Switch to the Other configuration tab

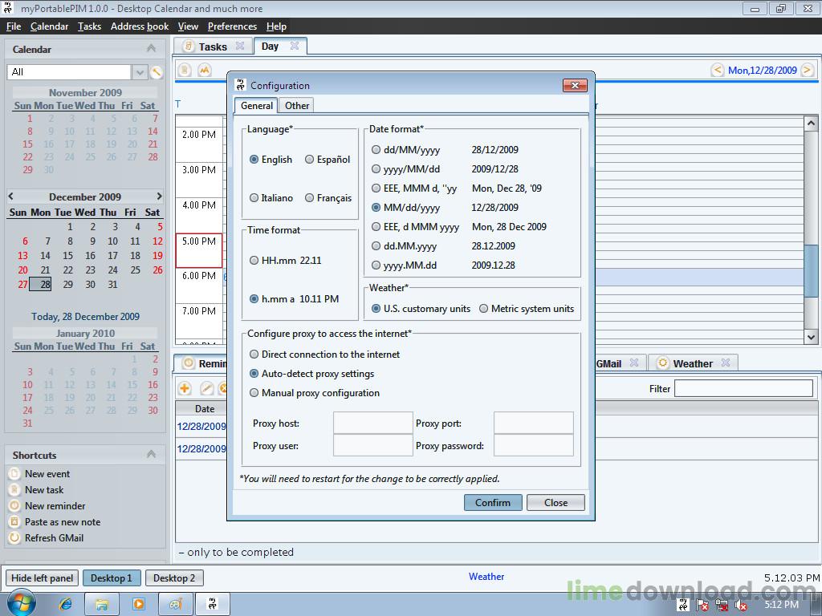coord(297,106)
